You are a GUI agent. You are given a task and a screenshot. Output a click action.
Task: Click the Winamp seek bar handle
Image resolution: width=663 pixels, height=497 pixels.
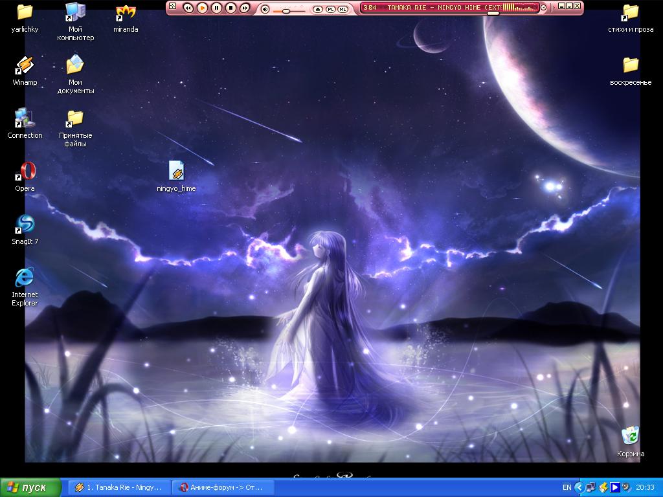[493, 13]
